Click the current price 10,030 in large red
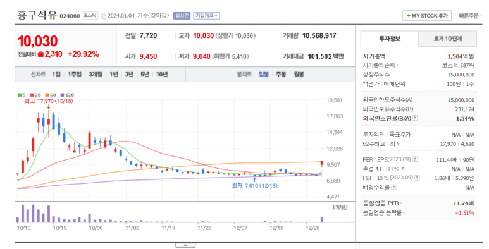Viewport: 489px width, 249px height. tap(38, 41)
